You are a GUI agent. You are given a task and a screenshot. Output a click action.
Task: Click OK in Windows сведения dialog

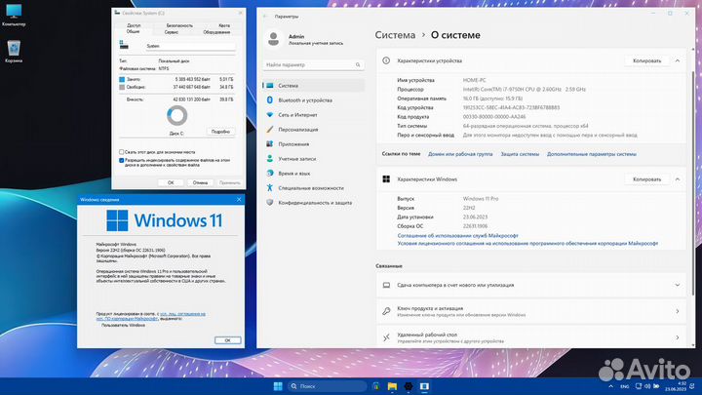[x=227, y=340]
